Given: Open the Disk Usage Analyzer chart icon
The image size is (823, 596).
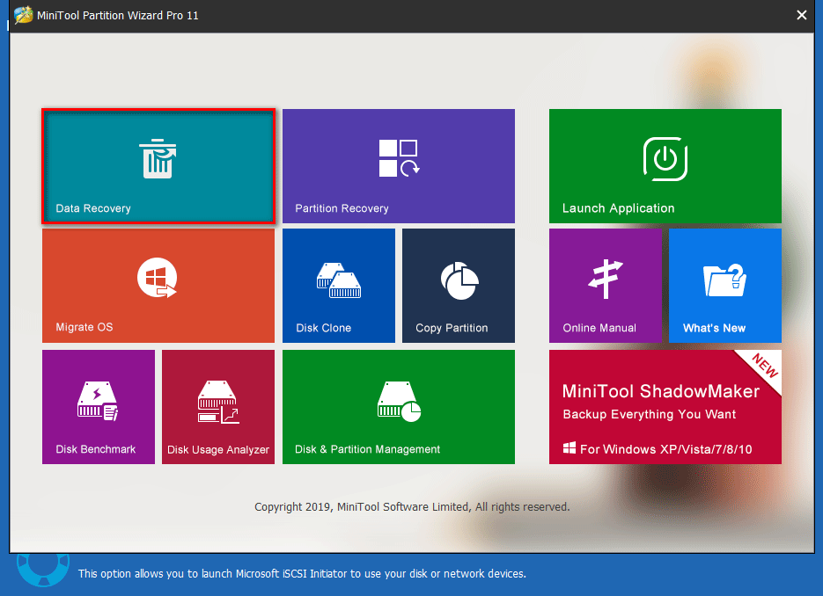Looking at the screenshot, I should click(x=217, y=401).
